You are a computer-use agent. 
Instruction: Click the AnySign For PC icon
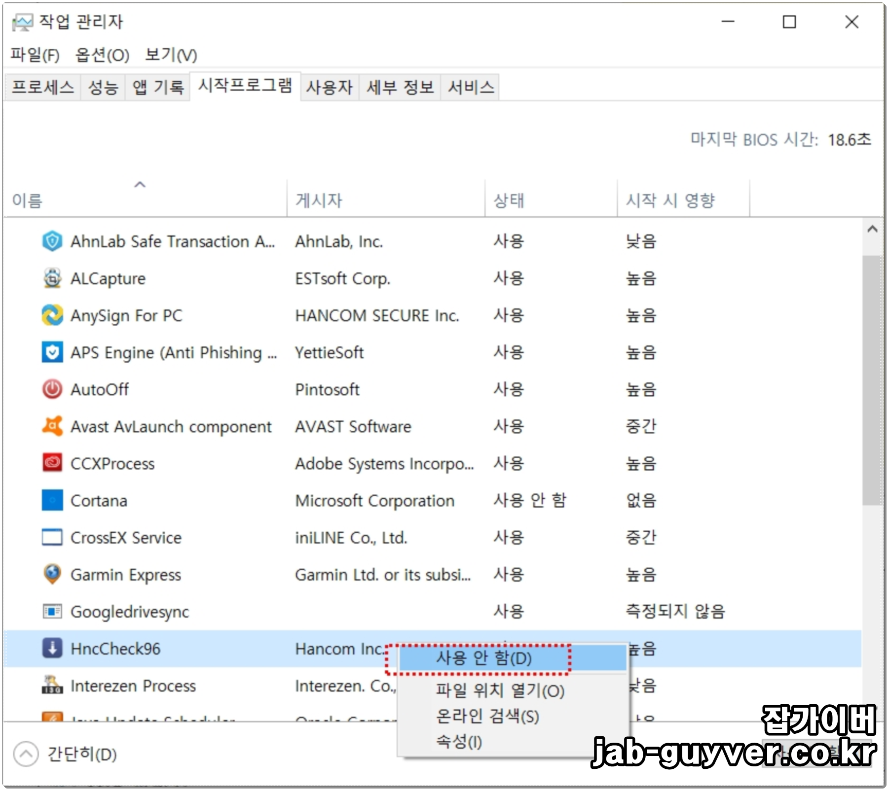tap(52, 315)
